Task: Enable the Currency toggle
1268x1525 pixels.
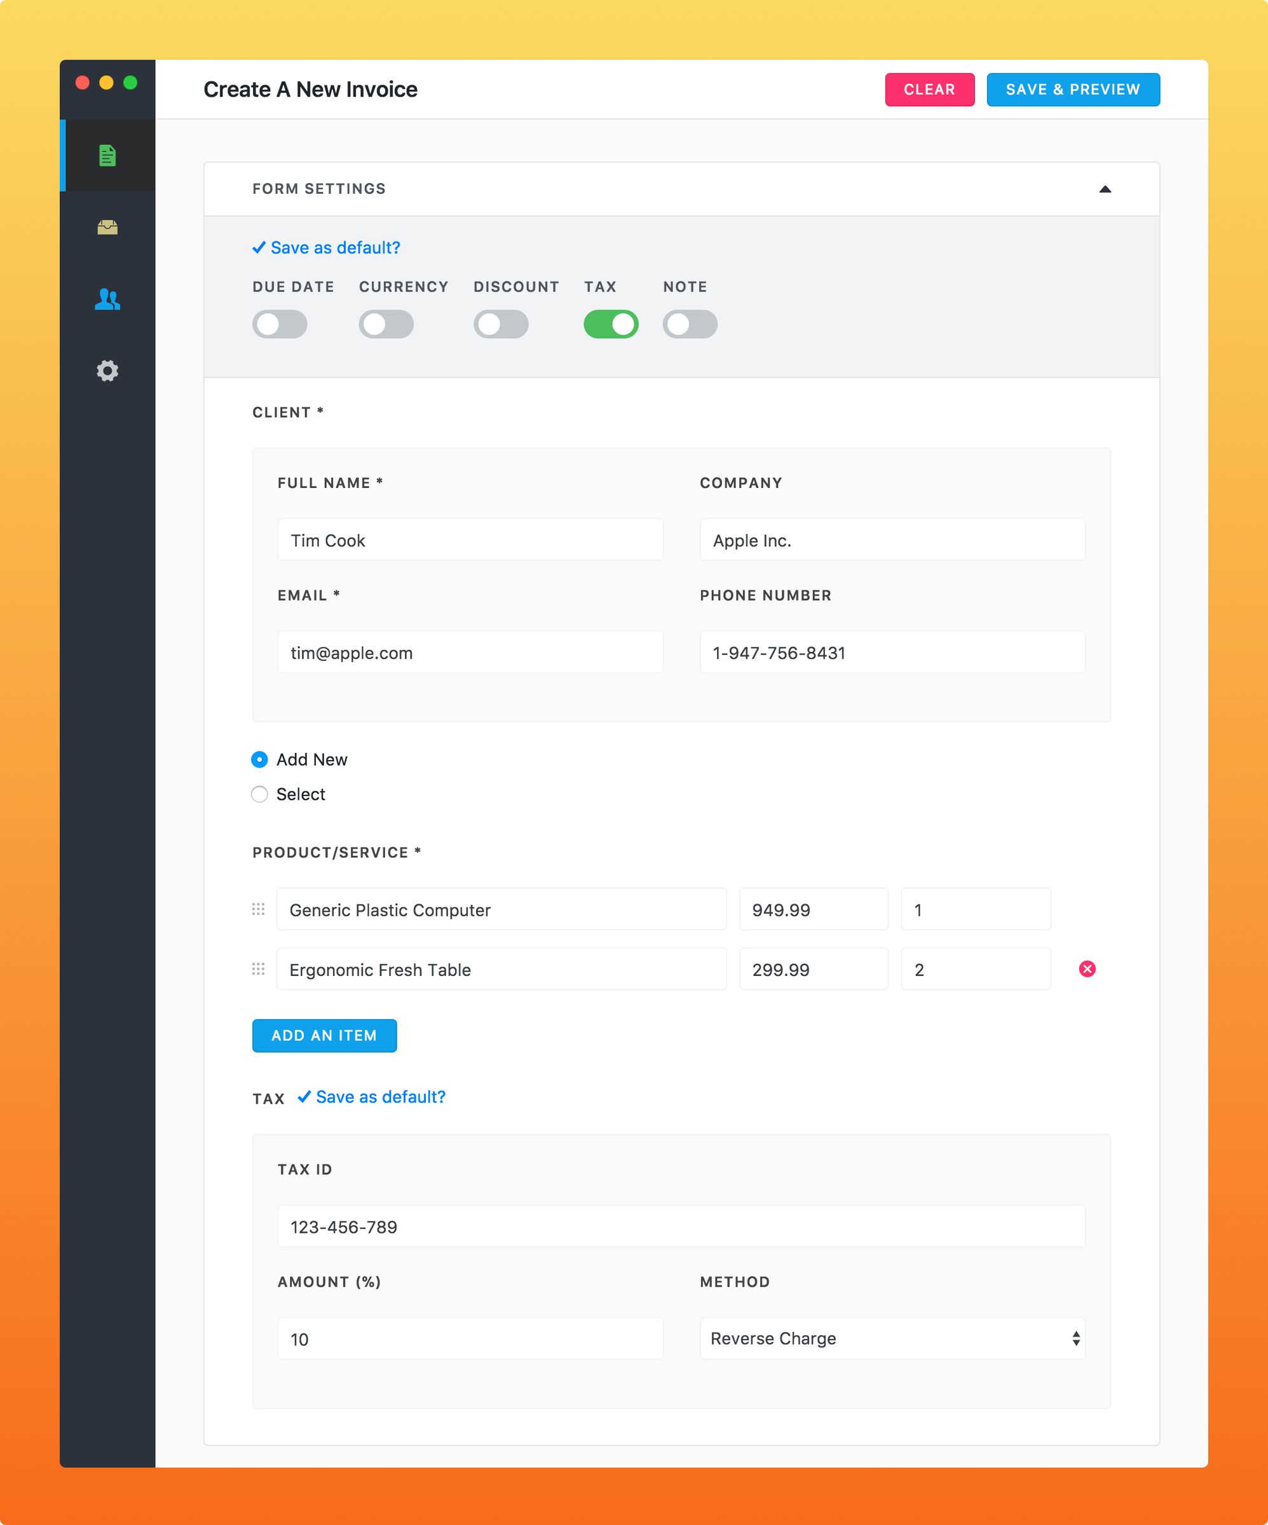Action: pos(386,324)
